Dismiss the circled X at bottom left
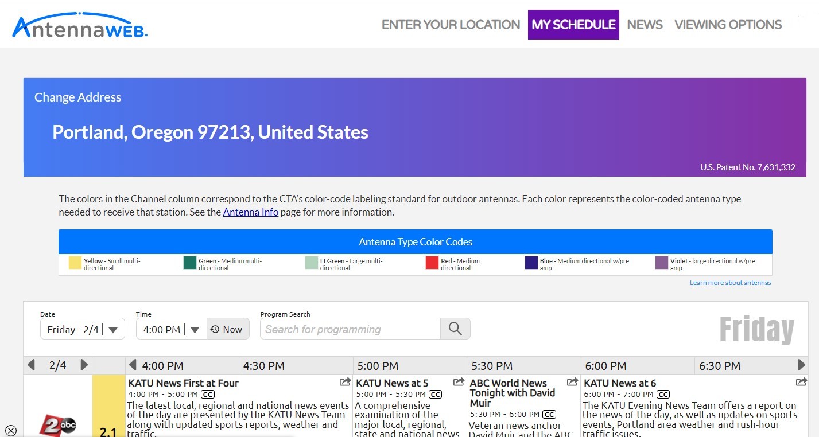 (11, 430)
